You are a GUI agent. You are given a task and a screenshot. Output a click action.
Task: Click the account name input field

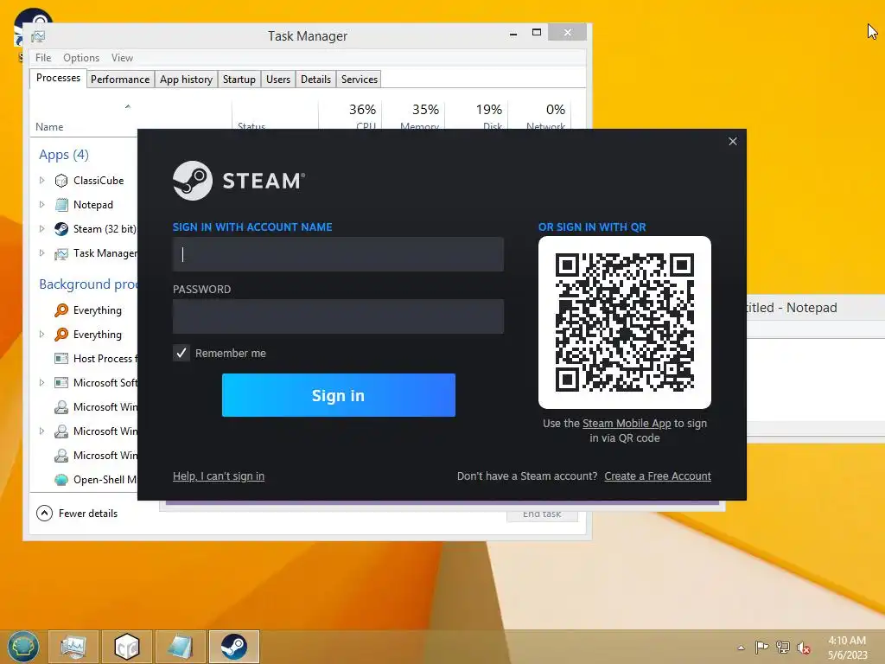click(338, 254)
